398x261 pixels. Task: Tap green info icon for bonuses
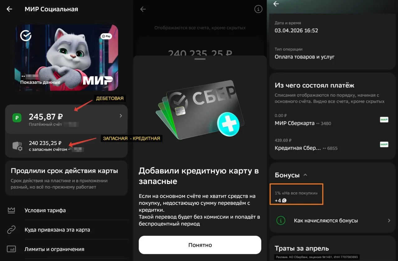pos(281,221)
